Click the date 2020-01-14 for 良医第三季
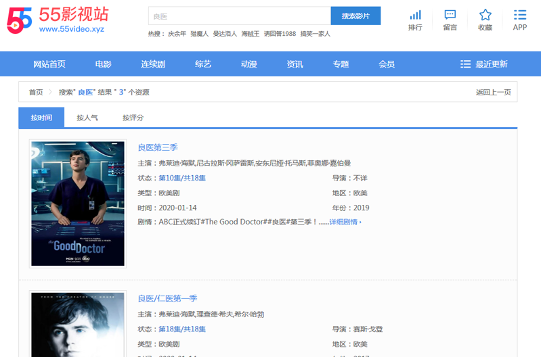This screenshot has height=357, width=541. coord(177,208)
